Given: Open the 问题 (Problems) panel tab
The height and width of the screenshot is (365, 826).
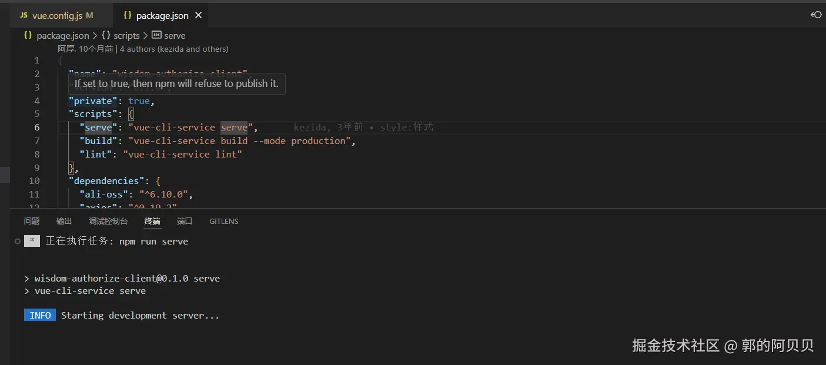Looking at the screenshot, I should [x=32, y=221].
